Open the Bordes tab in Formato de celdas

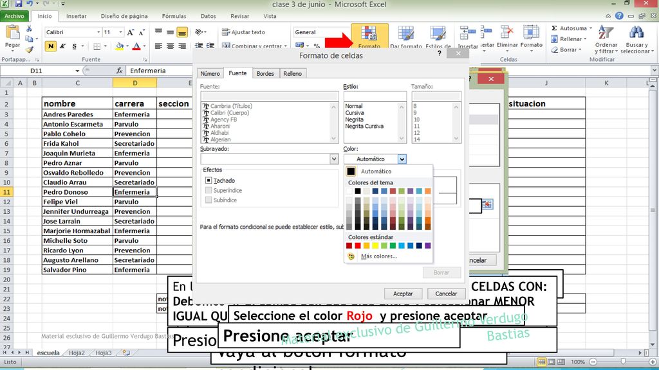tap(265, 73)
